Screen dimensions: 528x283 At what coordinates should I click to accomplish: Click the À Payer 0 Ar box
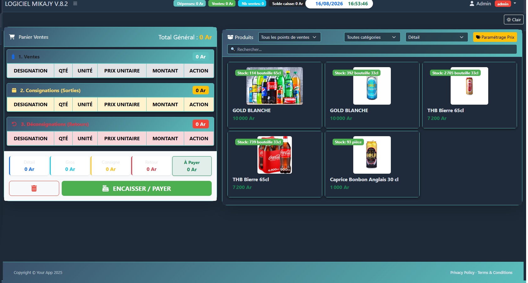[x=192, y=166]
